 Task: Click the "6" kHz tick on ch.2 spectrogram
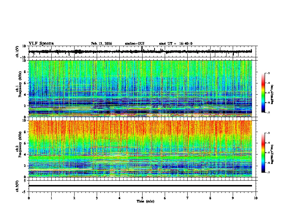pyautogui.click(x=25, y=143)
